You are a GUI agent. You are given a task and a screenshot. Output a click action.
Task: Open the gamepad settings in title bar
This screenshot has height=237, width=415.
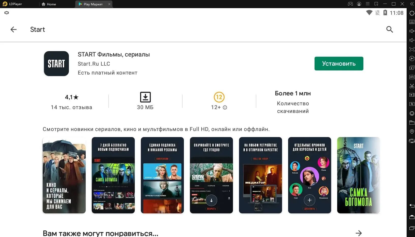350,4
